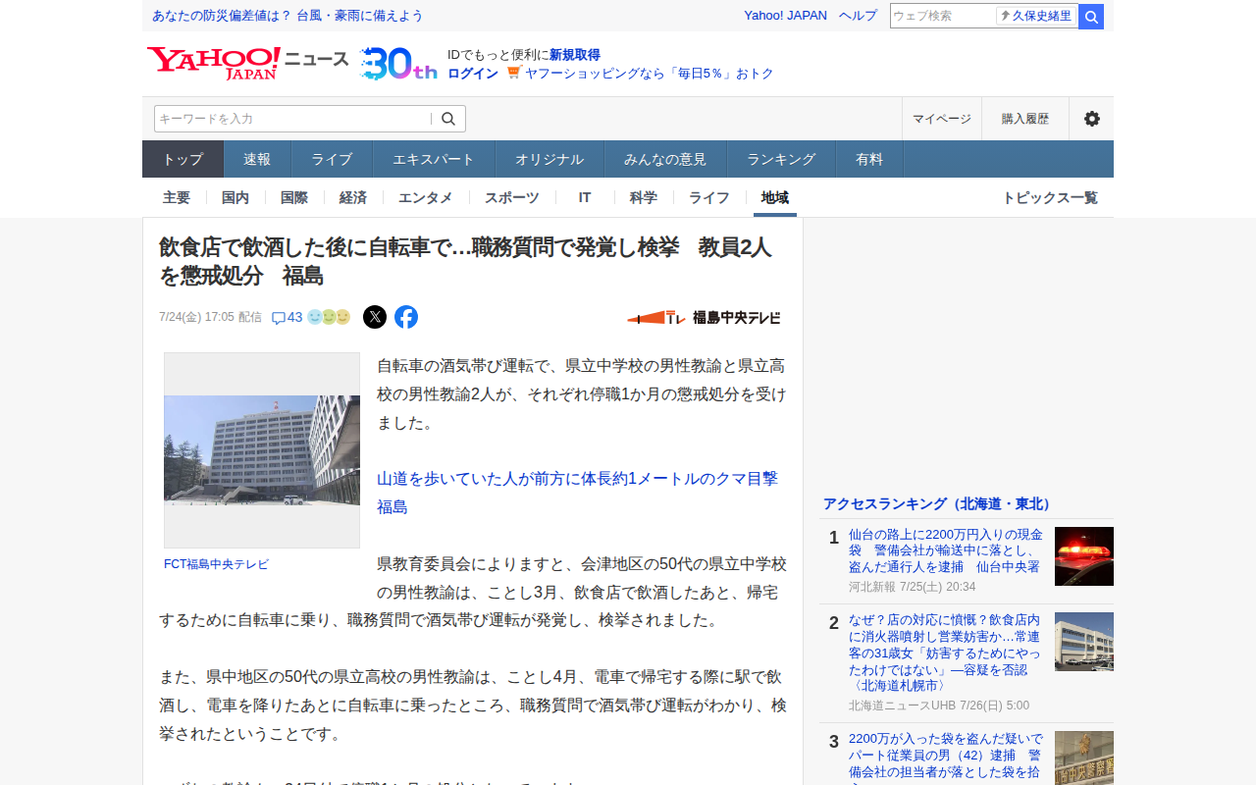Click the blue web search button
The image size is (1256, 785).
[x=1091, y=17]
